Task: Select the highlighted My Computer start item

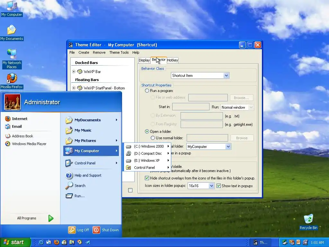Action: click(x=91, y=151)
